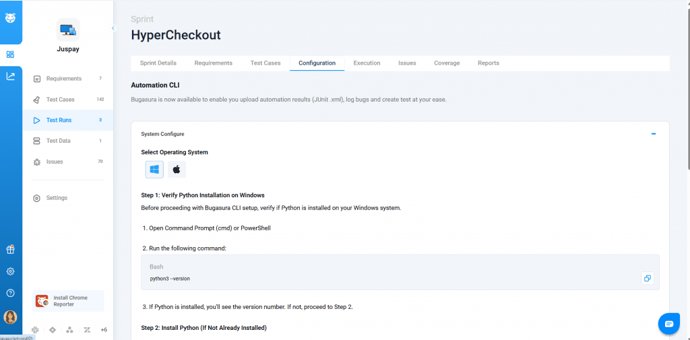The height and width of the screenshot is (340, 690).
Task: Click the Chrome Reporter extension icon
Action: pos(42,301)
